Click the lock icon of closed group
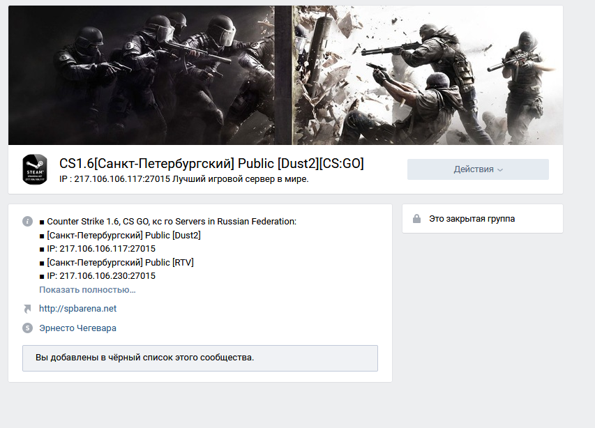Screen dimensions: 595x428 coord(416,219)
